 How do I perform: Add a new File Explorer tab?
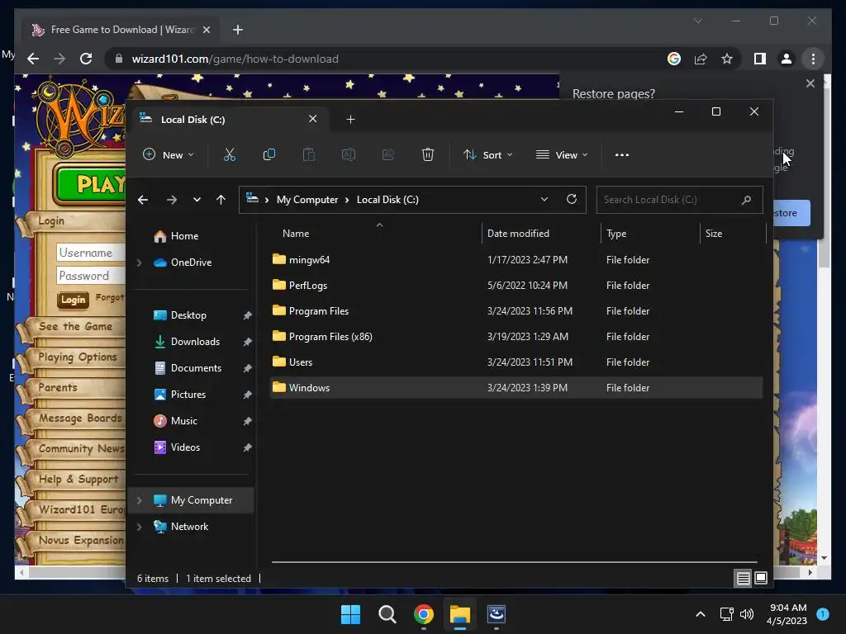click(x=350, y=119)
